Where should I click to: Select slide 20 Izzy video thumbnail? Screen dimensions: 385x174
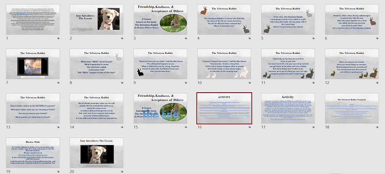97,153
